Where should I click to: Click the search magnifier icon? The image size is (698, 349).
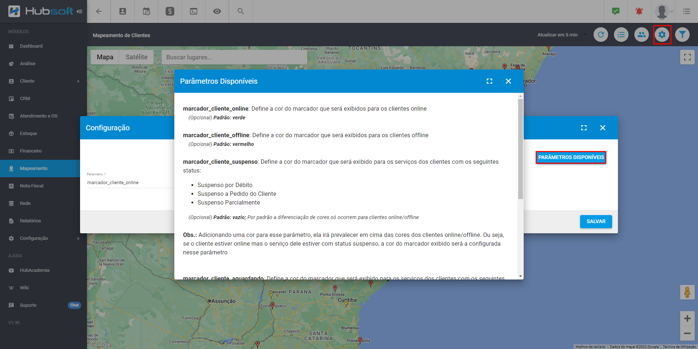(241, 11)
